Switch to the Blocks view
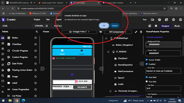 (177, 26)
